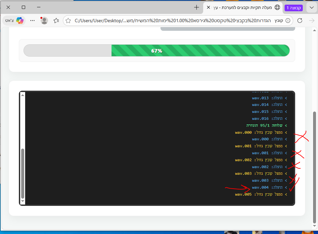Close the מעלה תיקיות וקבצים tab
Viewport: 318px width, 234px height.
[x=208, y=7]
